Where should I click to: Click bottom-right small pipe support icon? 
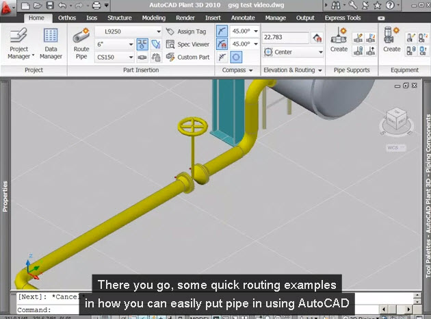tap(371, 51)
